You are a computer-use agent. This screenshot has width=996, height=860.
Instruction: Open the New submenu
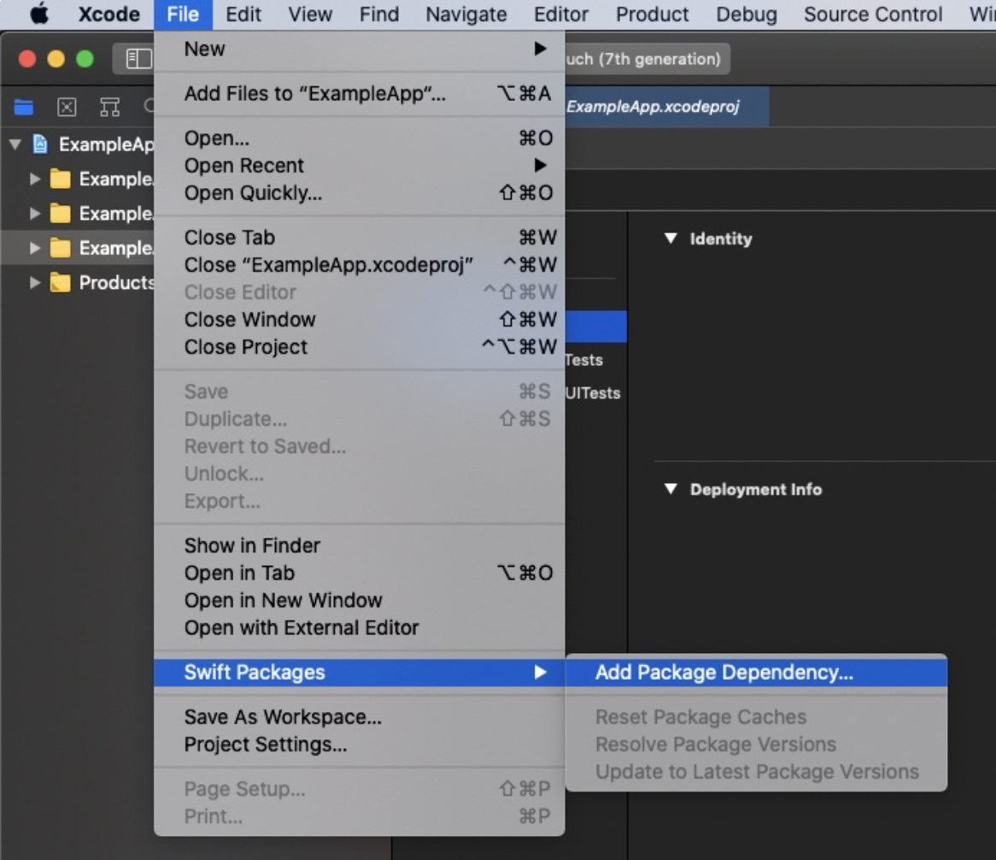359,49
